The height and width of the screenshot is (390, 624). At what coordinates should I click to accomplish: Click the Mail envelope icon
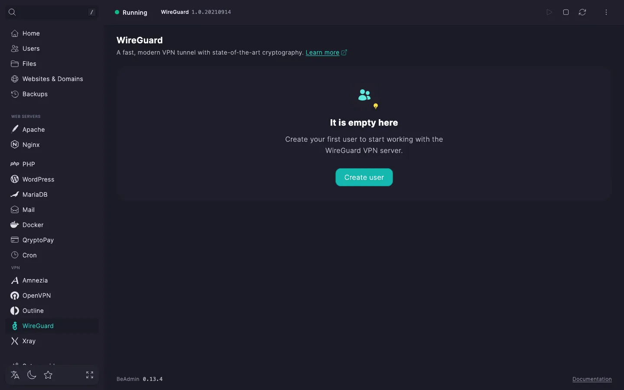tap(15, 210)
